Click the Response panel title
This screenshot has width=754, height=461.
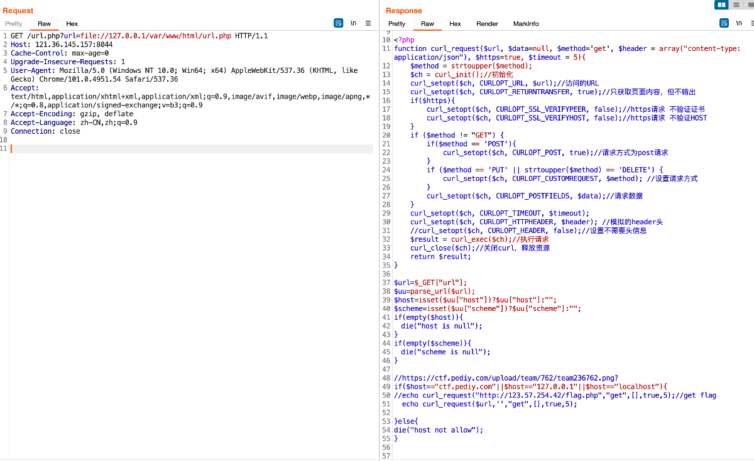point(404,11)
